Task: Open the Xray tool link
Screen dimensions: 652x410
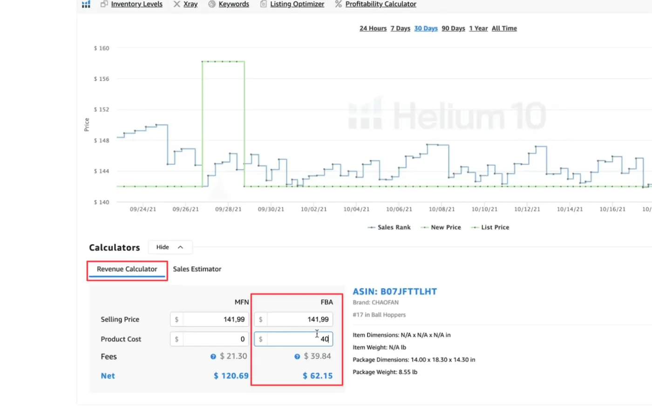Action: pos(190,4)
